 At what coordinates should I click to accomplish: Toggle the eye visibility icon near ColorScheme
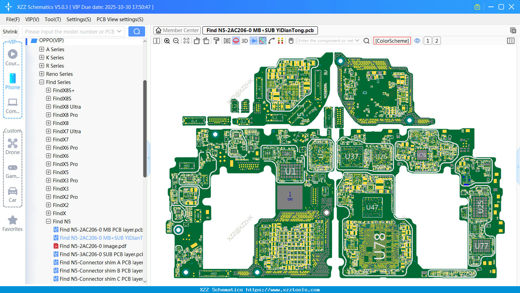pos(417,41)
